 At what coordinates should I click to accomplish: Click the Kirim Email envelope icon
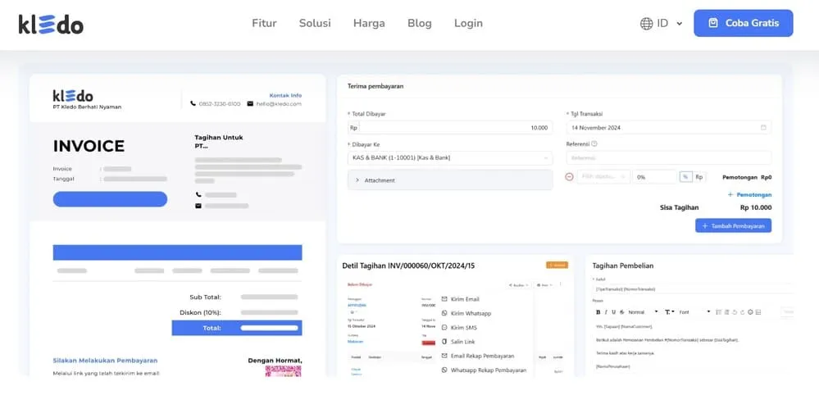[x=444, y=299]
